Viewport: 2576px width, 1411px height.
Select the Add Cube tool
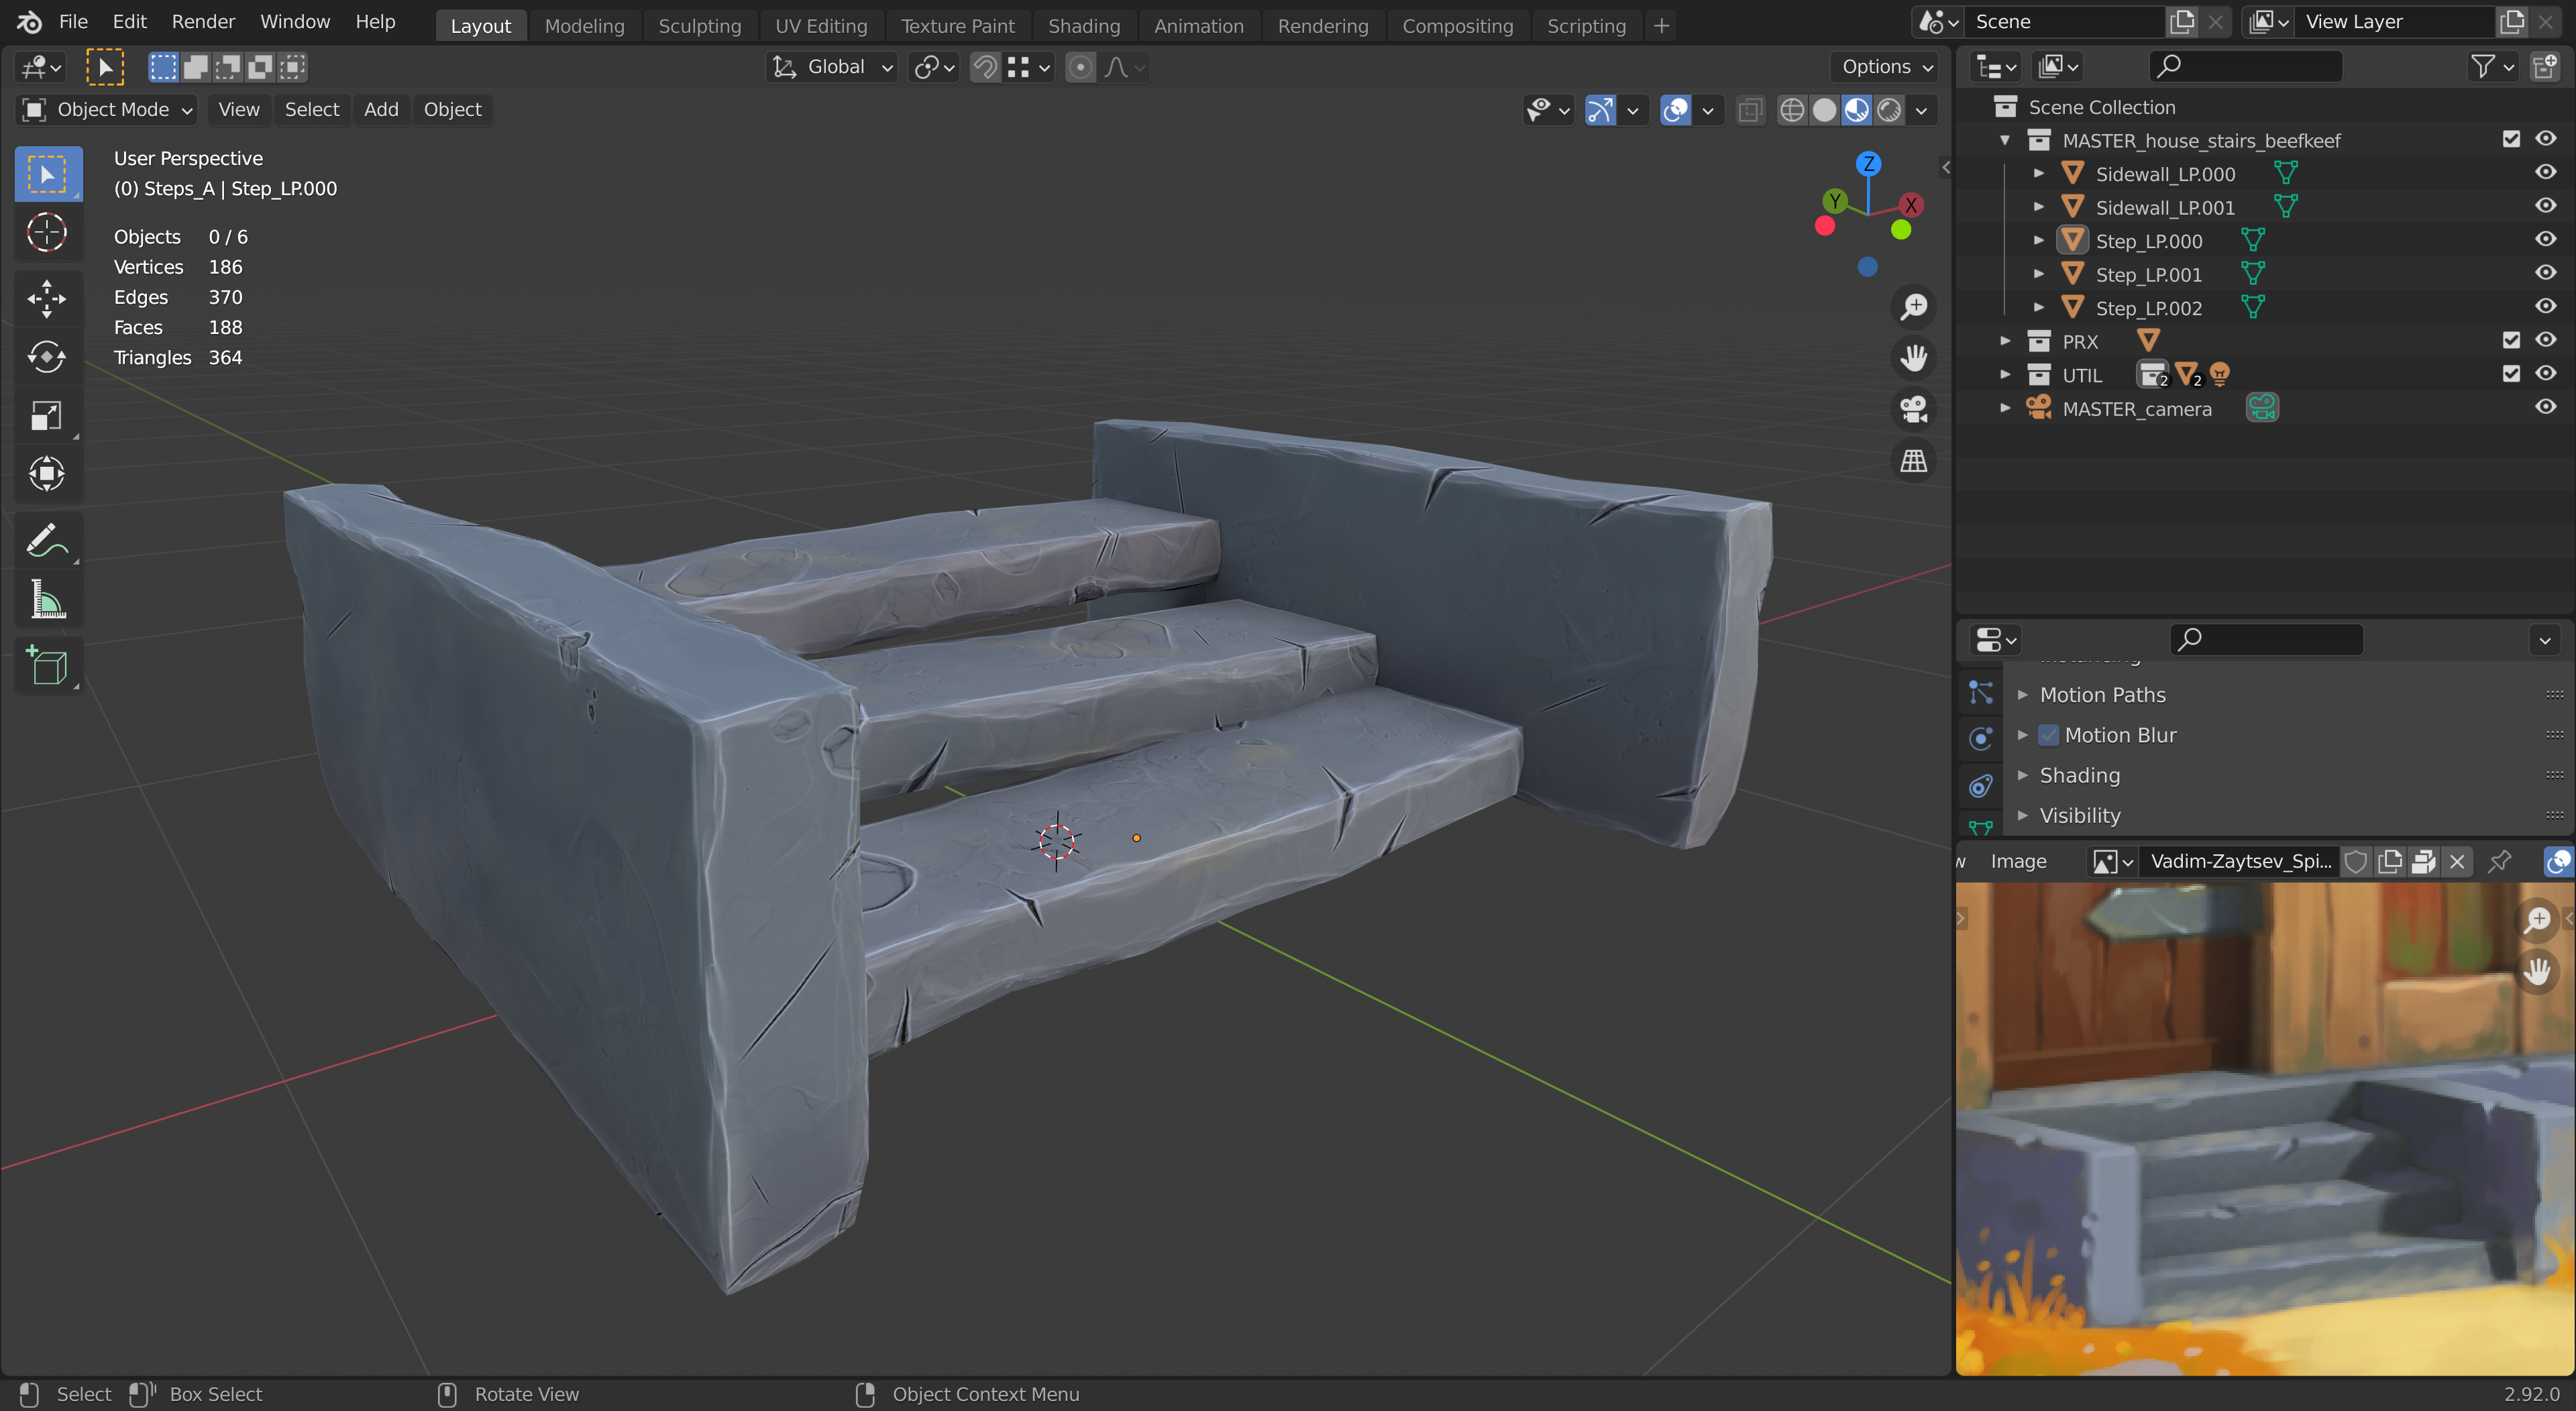pos(46,666)
